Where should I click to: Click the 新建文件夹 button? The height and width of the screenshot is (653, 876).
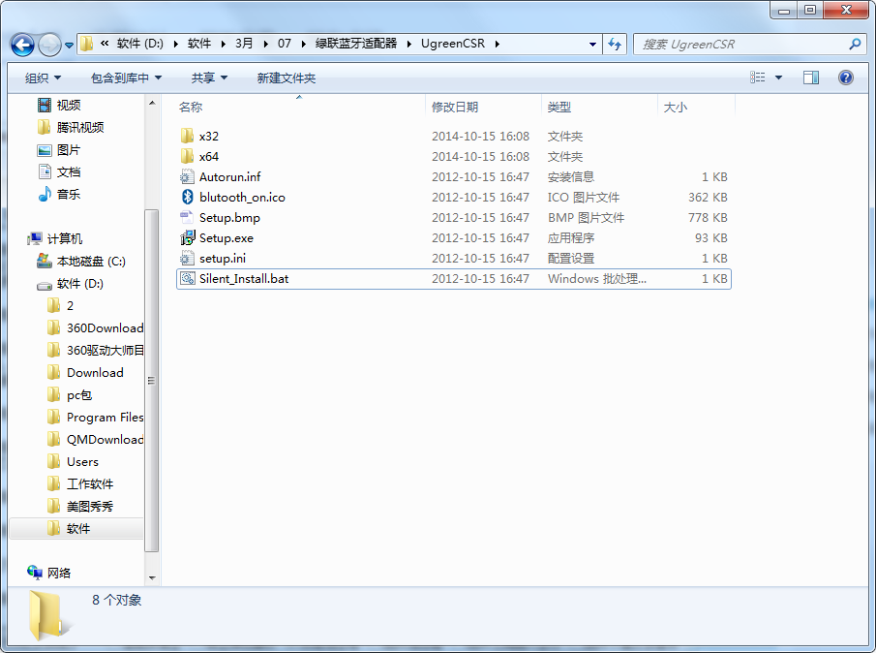(x=286, y=78)
